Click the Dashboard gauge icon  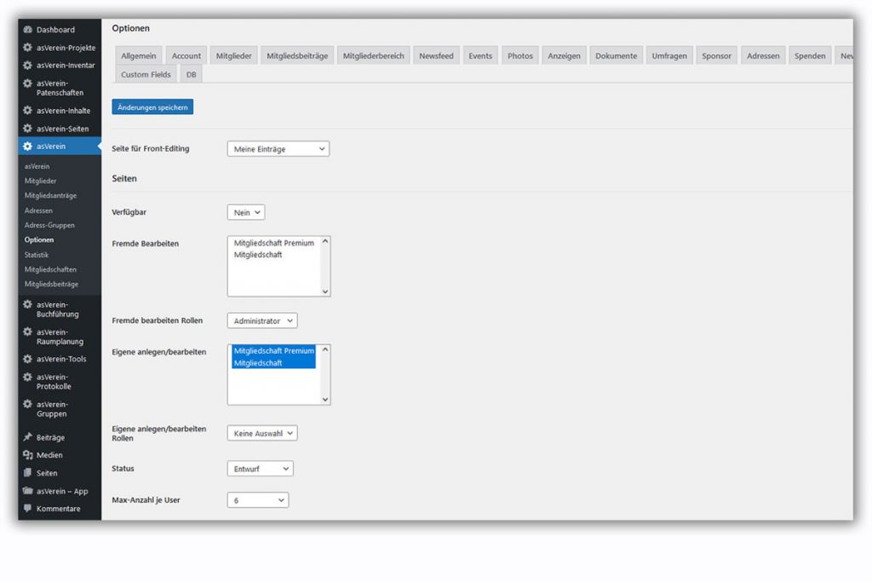(x=28, y=30)
